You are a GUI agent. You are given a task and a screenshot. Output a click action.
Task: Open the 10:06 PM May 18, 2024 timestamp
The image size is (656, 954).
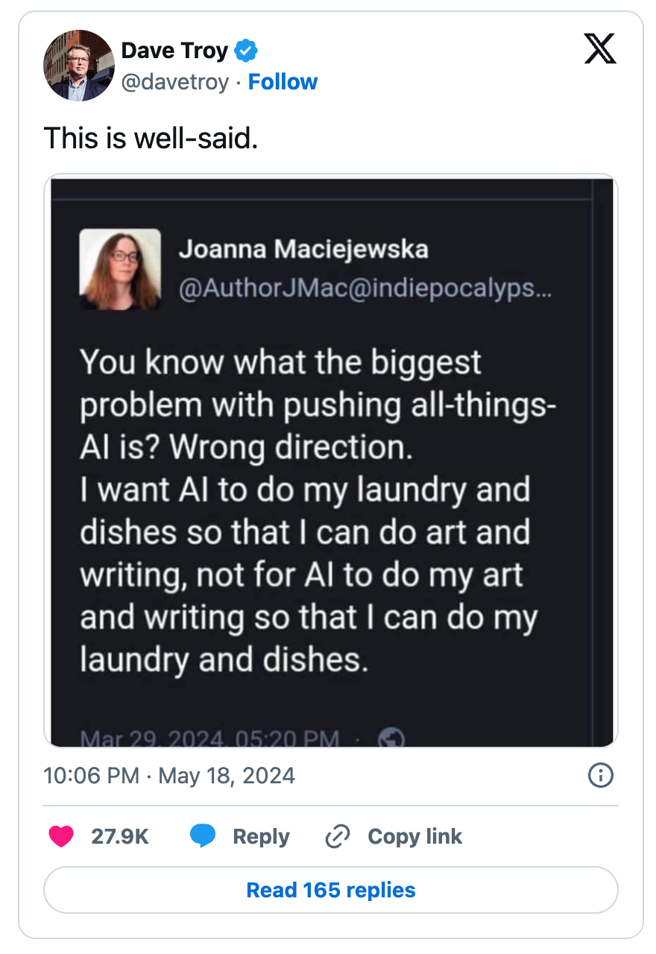tap(169, 776)
